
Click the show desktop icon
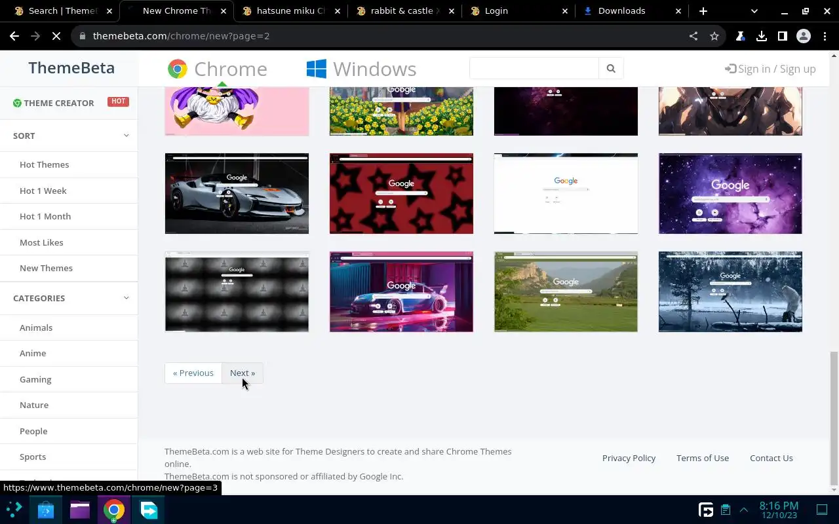[x=822, y=510]
